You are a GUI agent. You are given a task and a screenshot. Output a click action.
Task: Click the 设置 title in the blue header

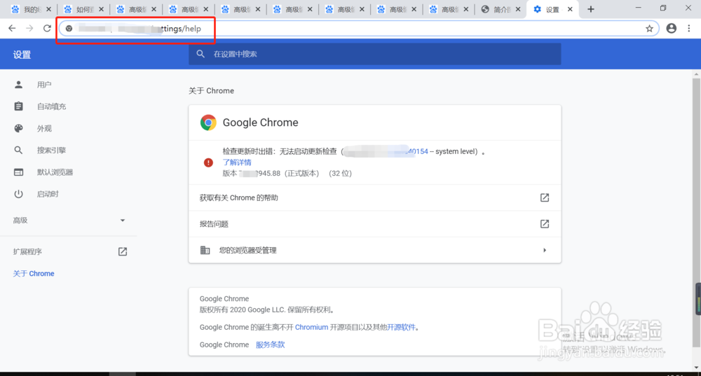click(22, 55)
